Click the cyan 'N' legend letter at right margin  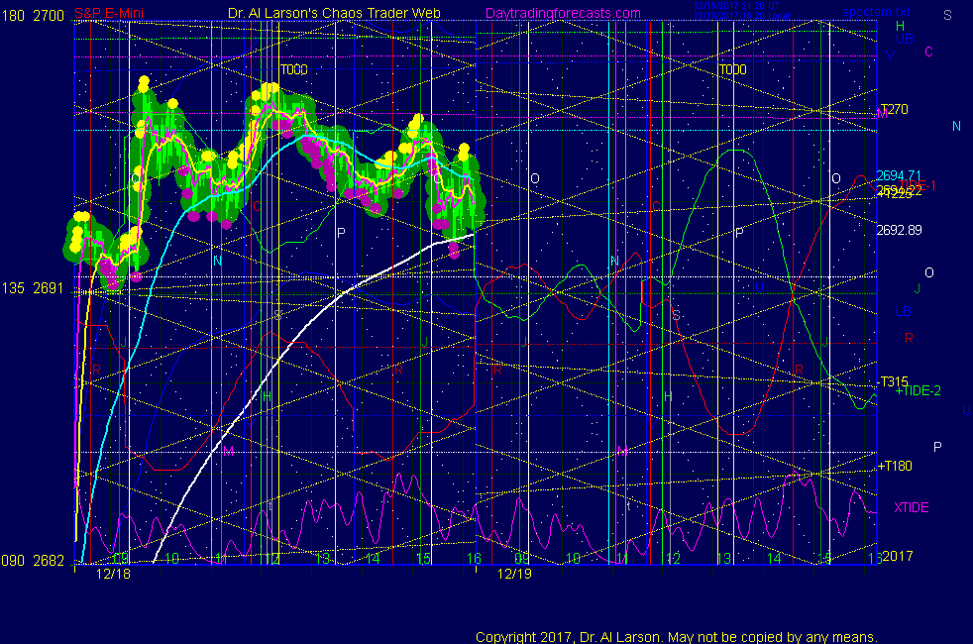[956, 127]
